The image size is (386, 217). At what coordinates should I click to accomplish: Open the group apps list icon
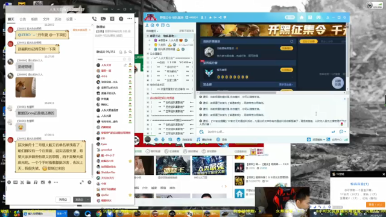click(x=112, y=19)
